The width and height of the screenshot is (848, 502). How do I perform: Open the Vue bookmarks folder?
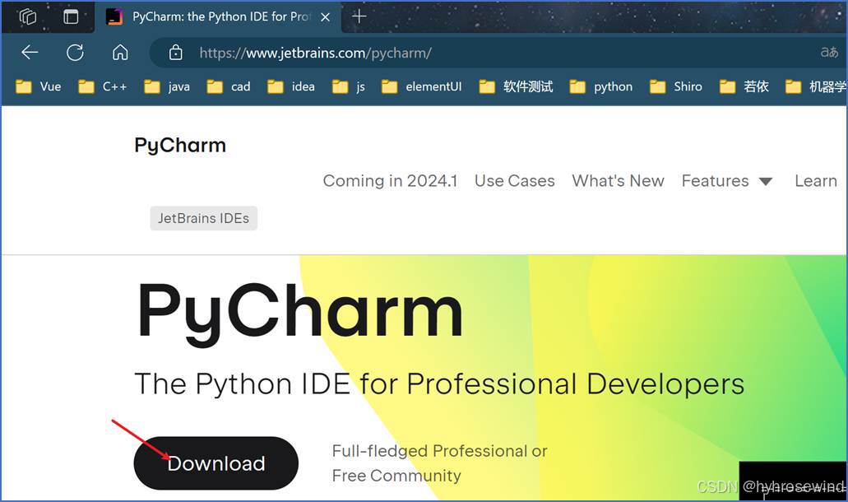(x=39, y=86)
